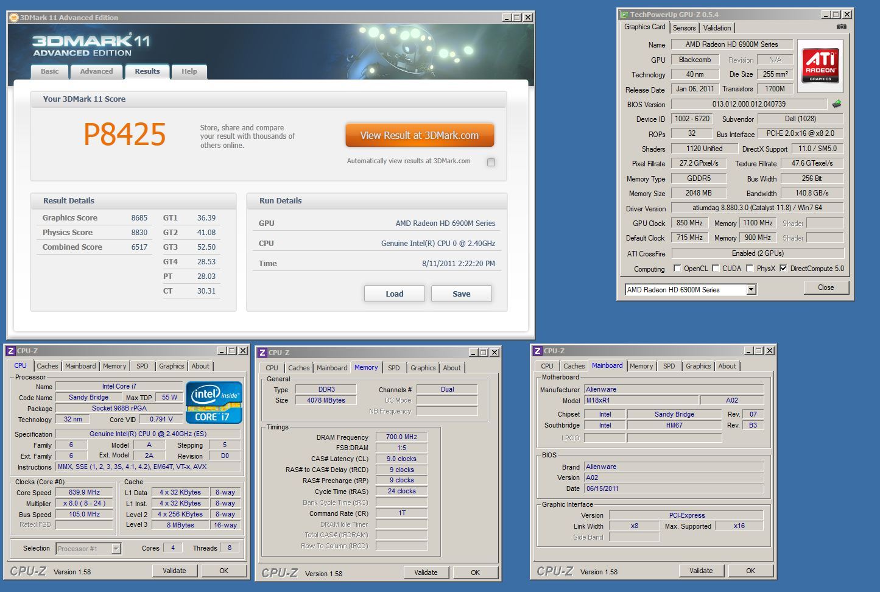Minimize the 3DMark 11 window
The height and width of the screenshot is (592, 880).
[x=505, y=18]
